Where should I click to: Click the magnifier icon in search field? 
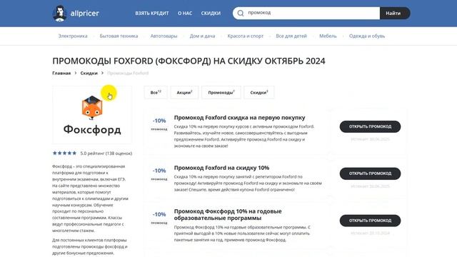pos(241,13)
